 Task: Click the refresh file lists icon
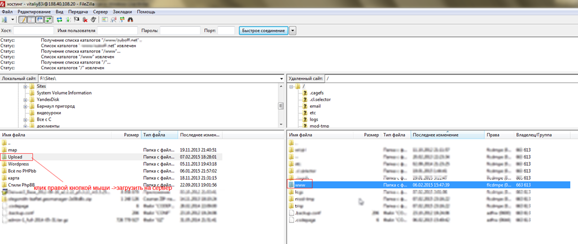point(59,19)
